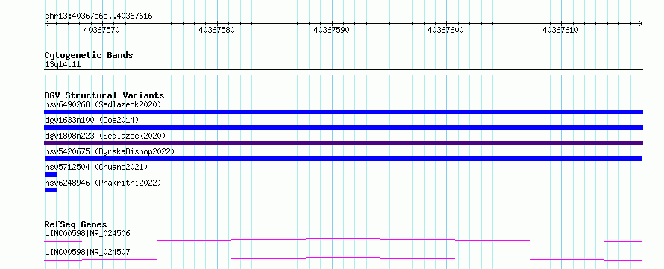Click ruler tick label 40367590
Viewport: 664px width, 269px height.
(331, 30)
